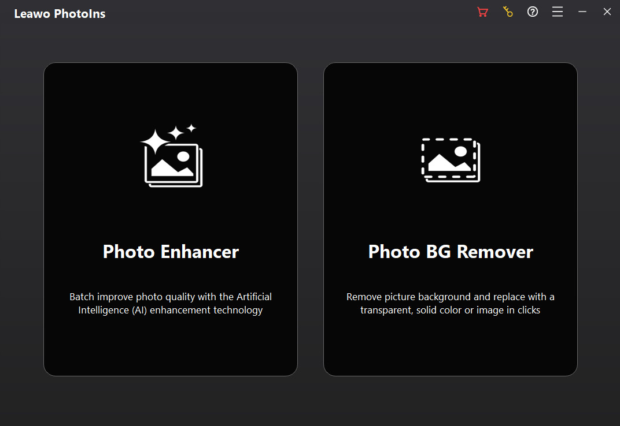Select the Photo BG Remover card's empty bottom area
The height and width of the screenshot is (426, 620).
[x=451, y=349]
